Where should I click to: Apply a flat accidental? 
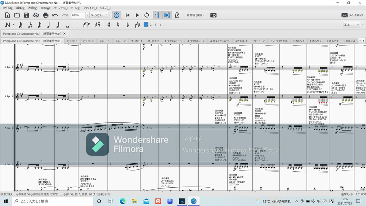[128, 25]
